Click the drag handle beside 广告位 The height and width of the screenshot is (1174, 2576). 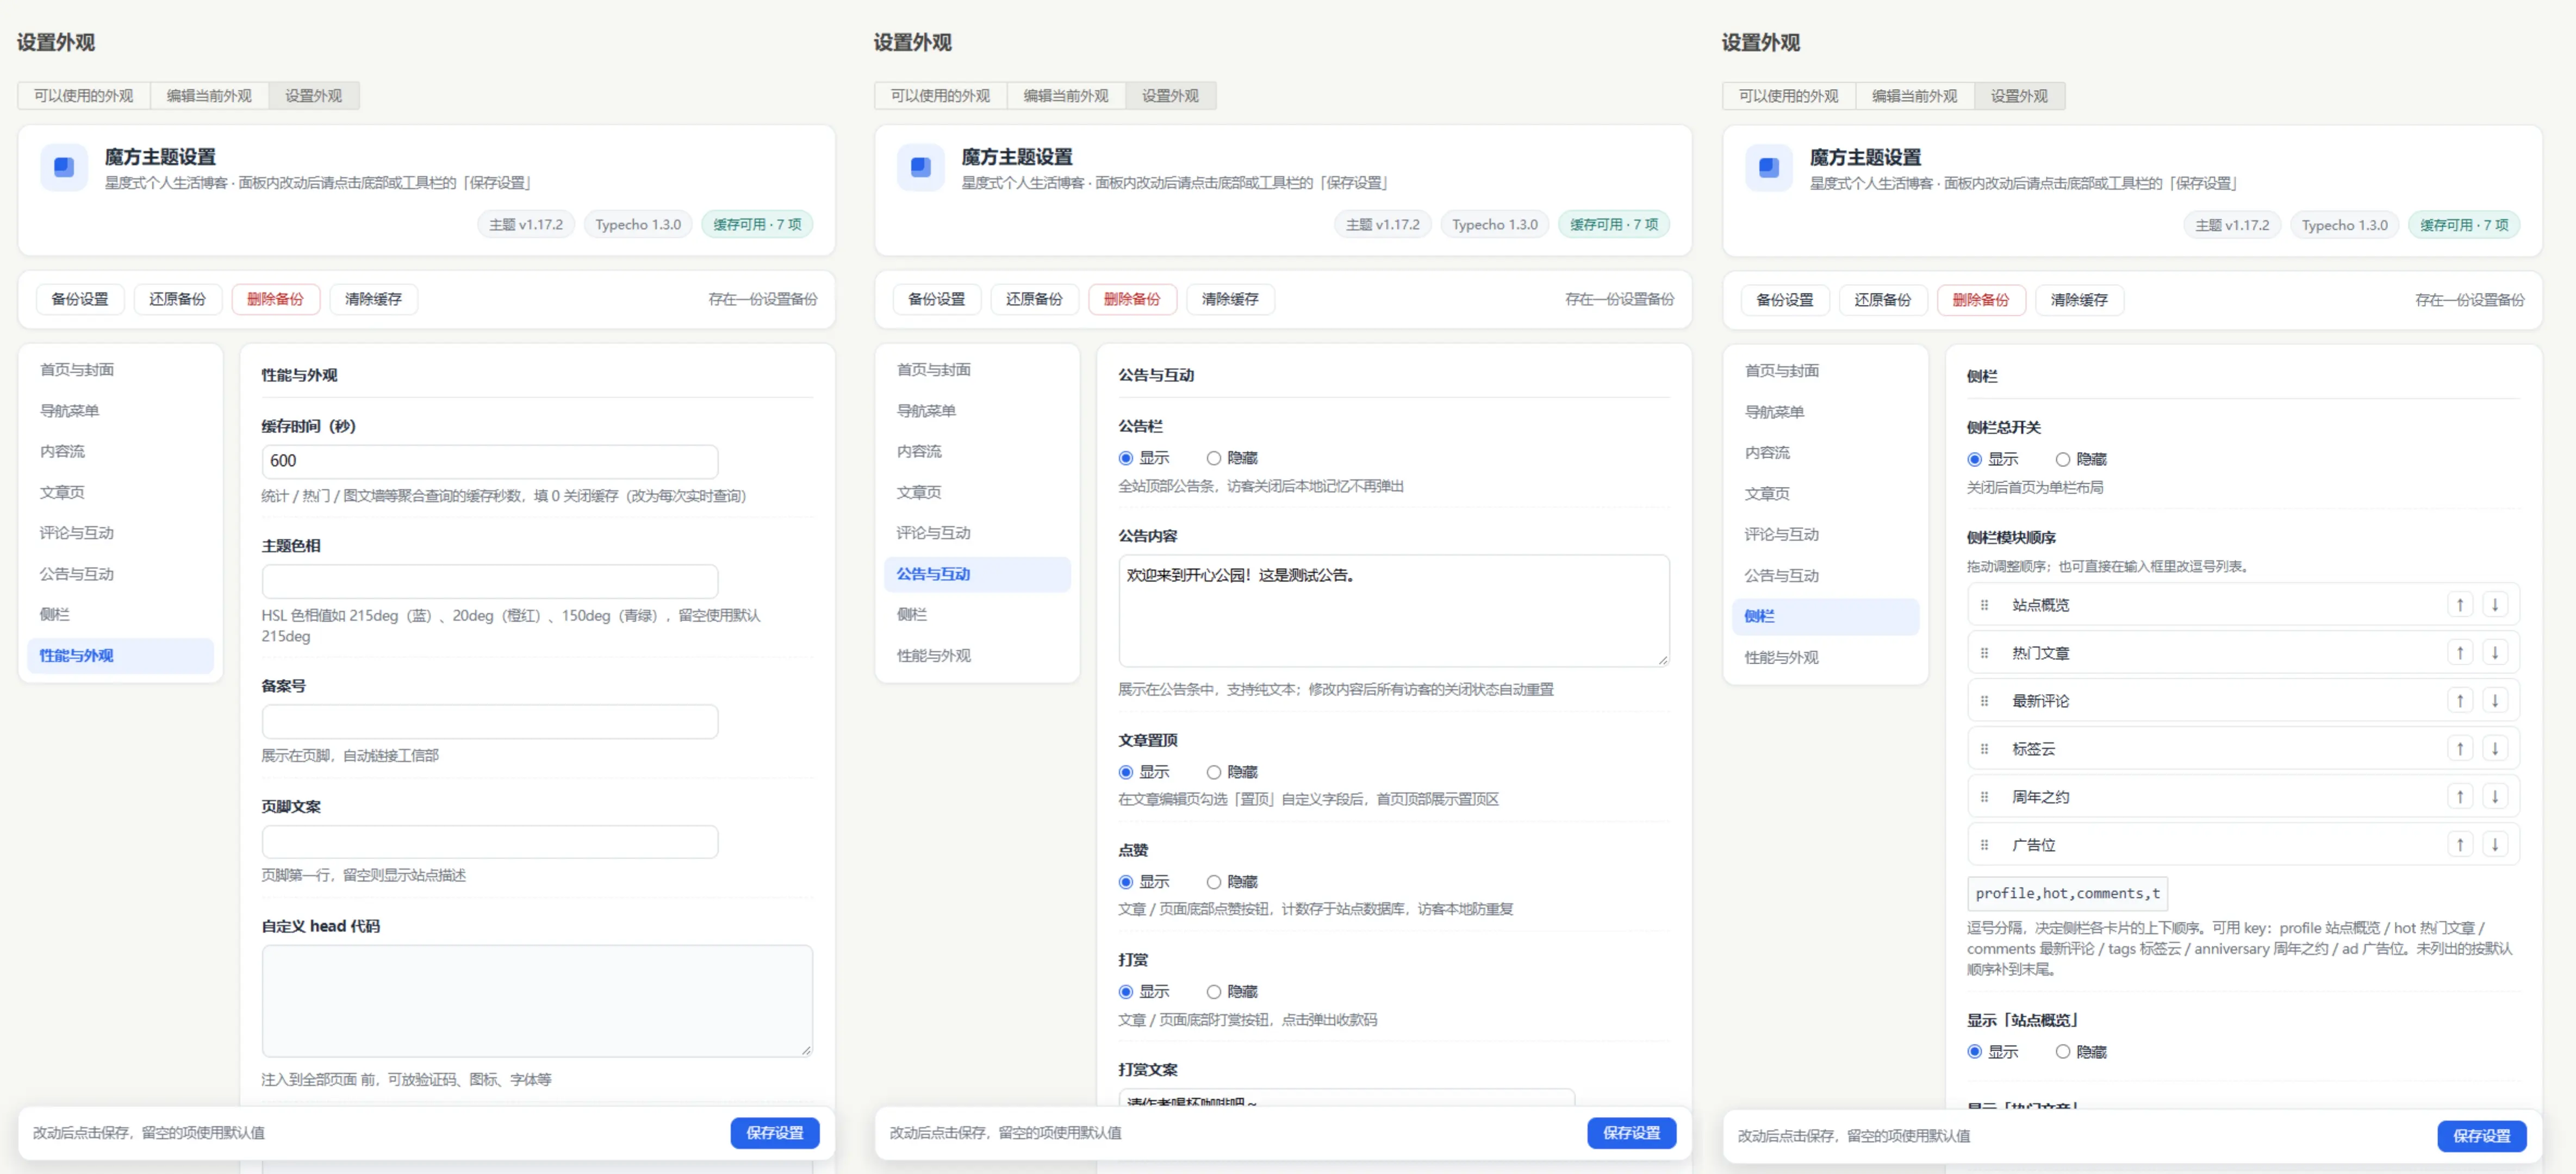1984,845
